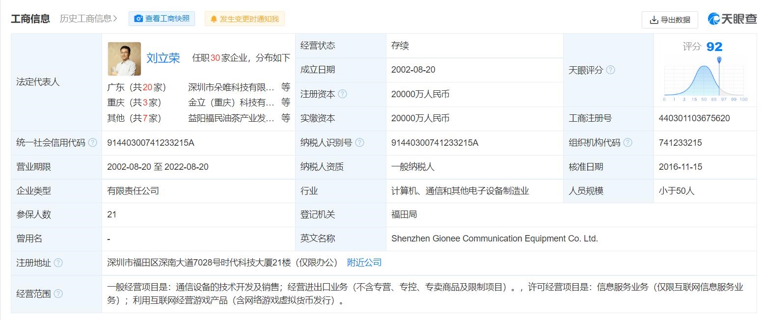The height and width of the screenshot is (320, 761).
Task: Select the 广东（共20家） entry
Action: click(137, 87)
